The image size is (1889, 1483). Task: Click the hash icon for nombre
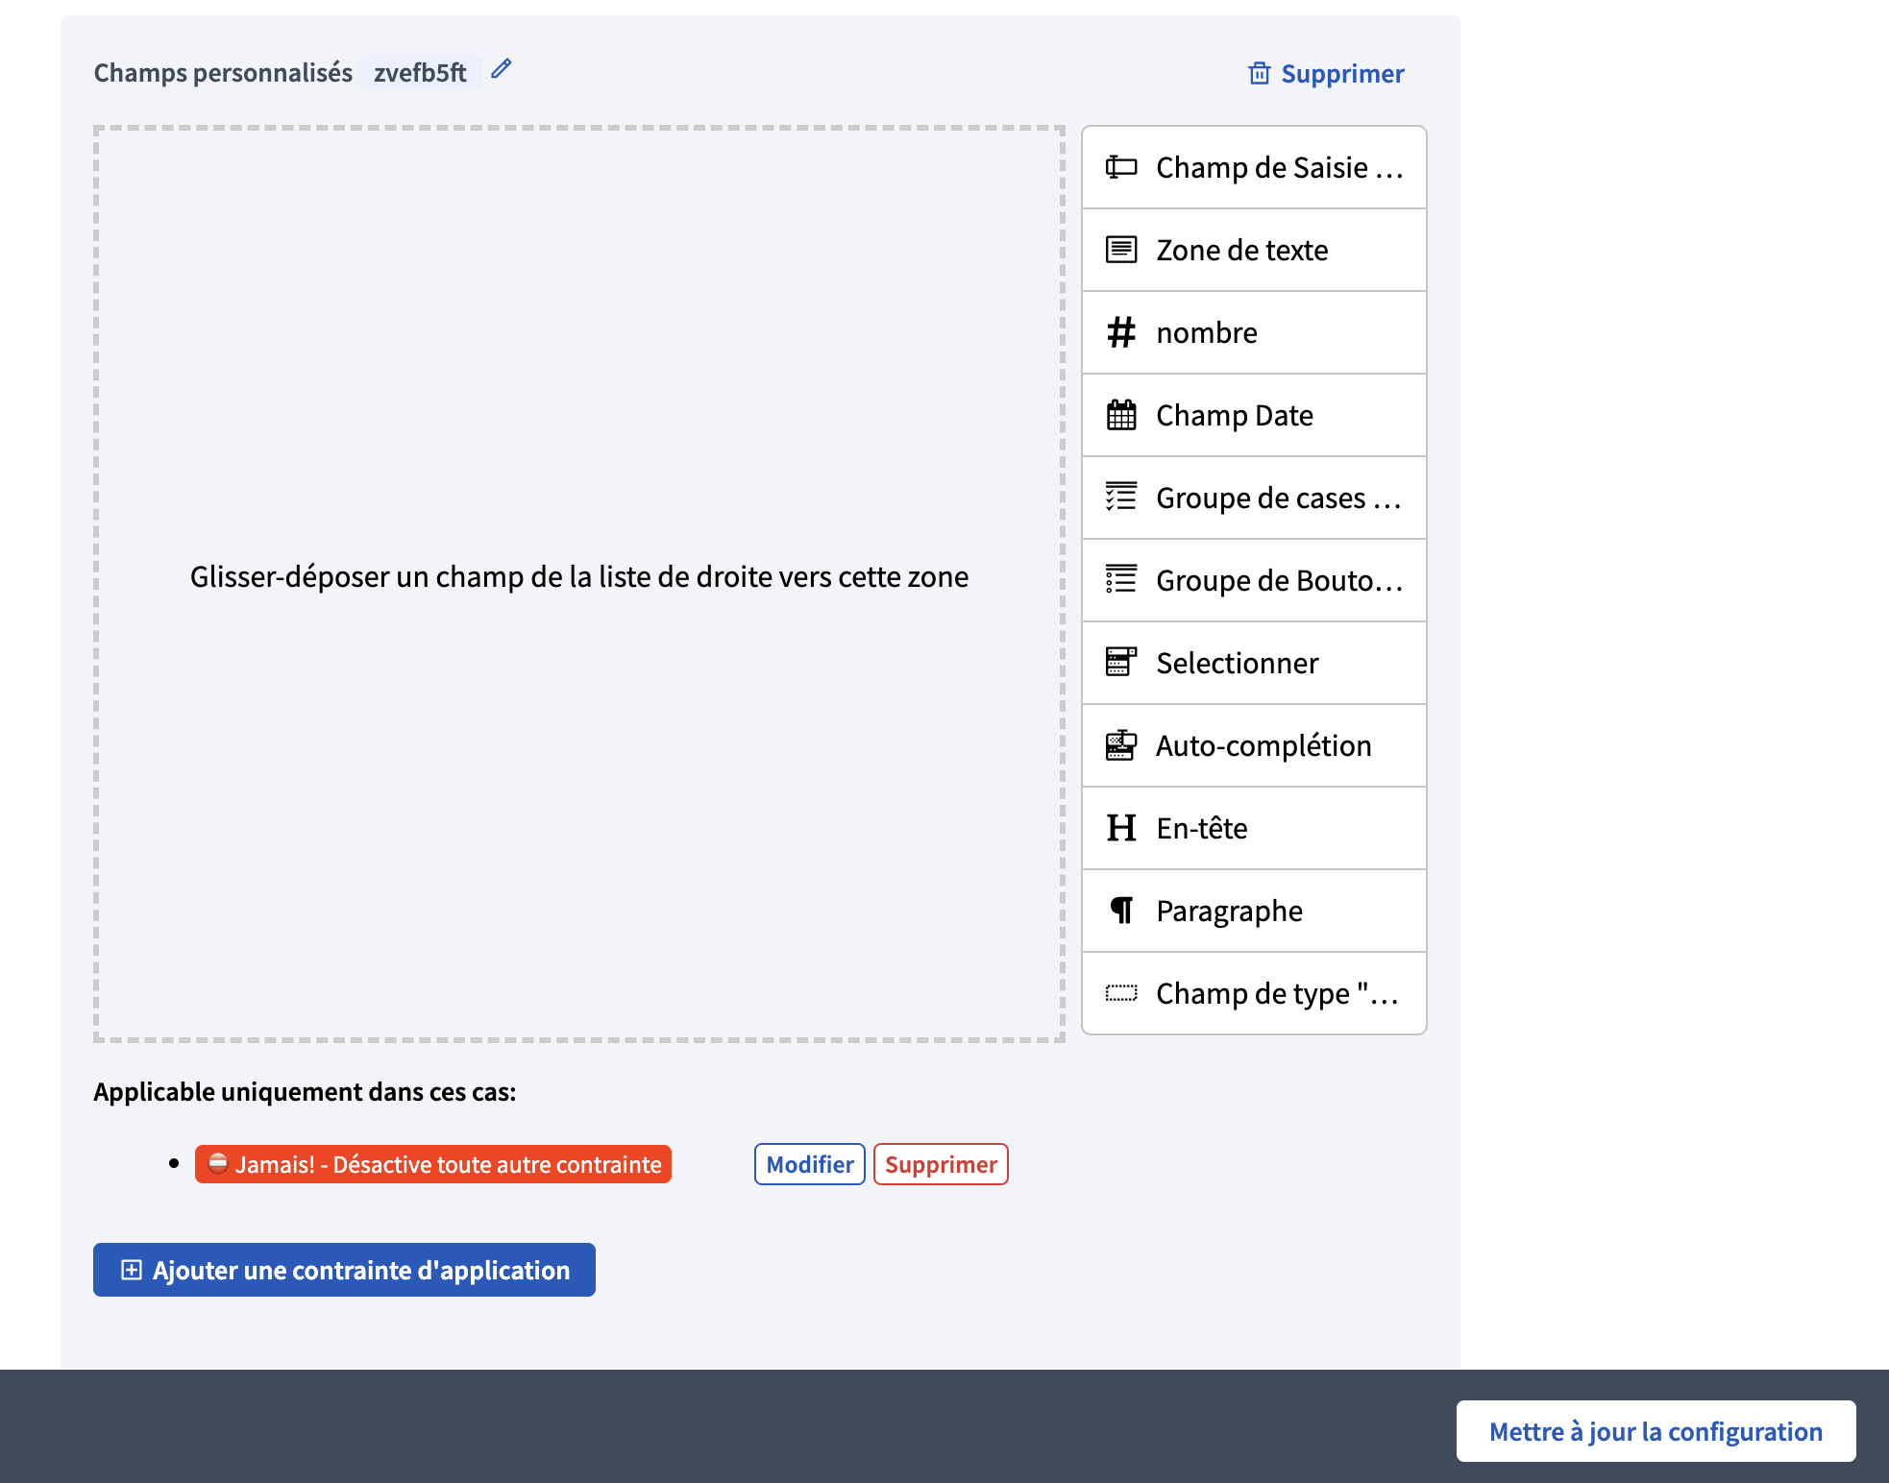pyautogui.click(x=1120, y=332)
